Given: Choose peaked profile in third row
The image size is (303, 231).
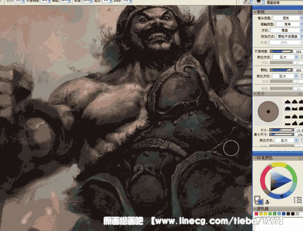Looking at the screenshot, I should (295, 116).
